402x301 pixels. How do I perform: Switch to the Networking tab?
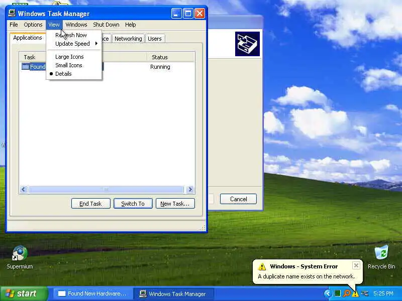coord(128,39)
